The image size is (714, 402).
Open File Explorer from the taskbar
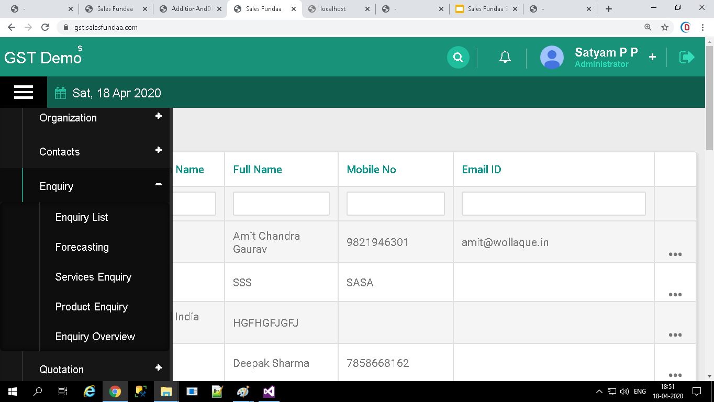click(x=166, y=392)
